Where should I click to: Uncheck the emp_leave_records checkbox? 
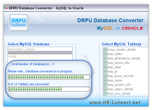pyautogui.click(x=105, y=76)
